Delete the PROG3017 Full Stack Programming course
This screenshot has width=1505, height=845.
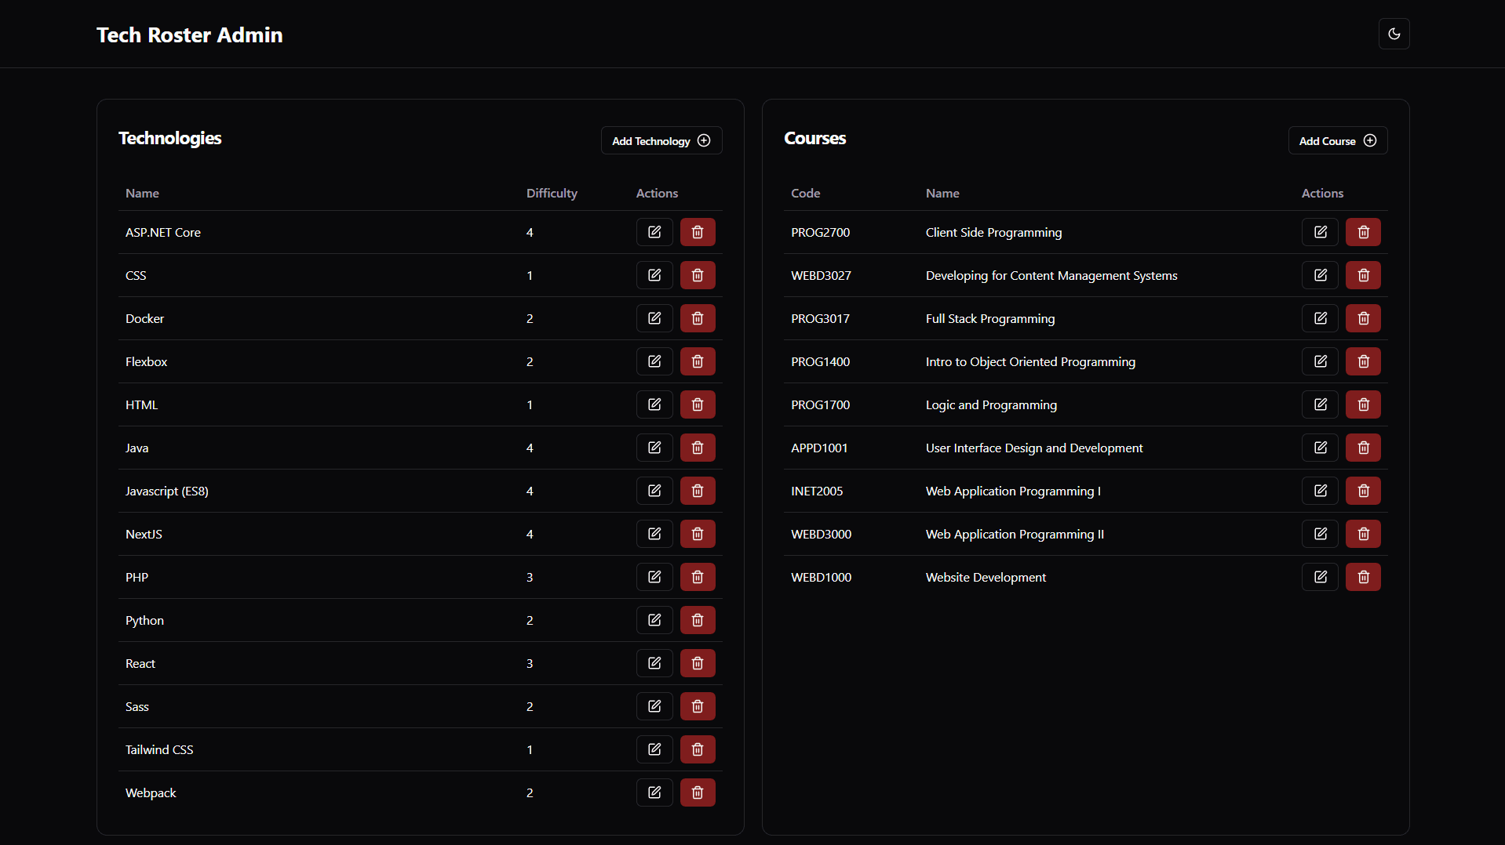pos(1363,318)
